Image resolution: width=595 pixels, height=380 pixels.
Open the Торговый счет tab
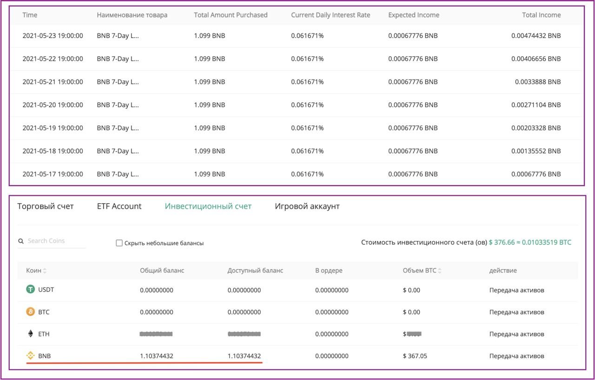[x=46, y=206]
